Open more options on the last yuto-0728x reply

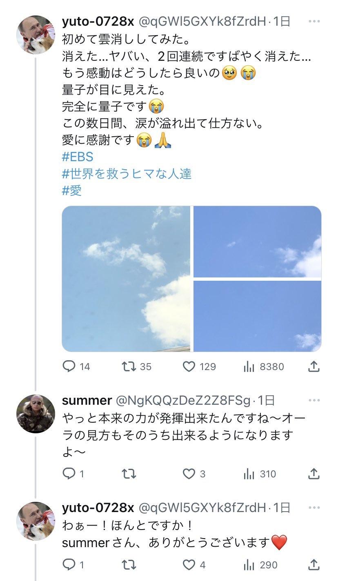click(x=314, y=508)
